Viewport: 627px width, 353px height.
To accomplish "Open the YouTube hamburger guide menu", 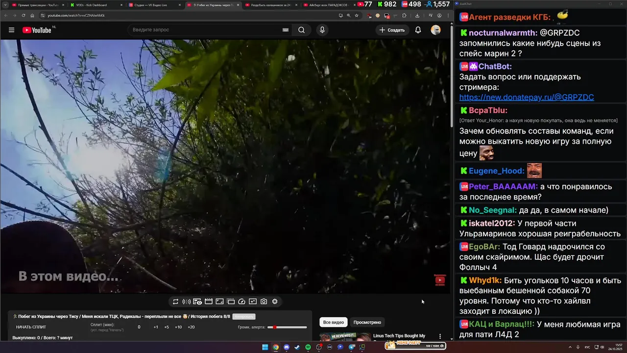I will pyautogui.click(x=11, y=30).
